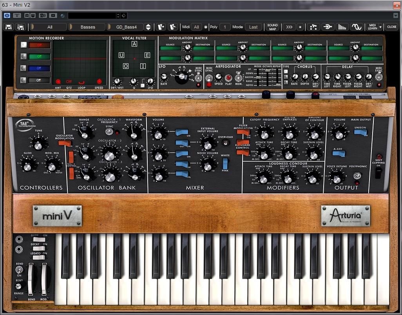Toggle the Polyphonic switch

point(357,176)
